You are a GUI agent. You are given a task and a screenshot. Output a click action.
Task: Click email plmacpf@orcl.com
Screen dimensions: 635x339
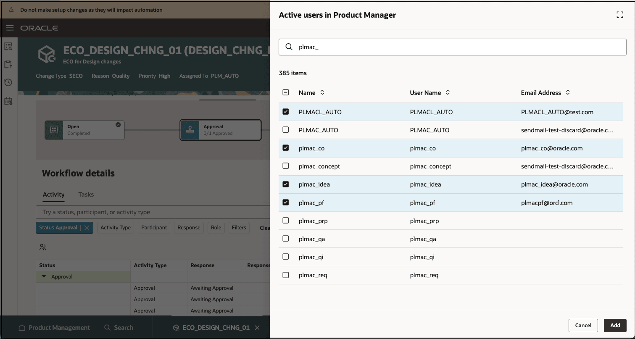547,203
